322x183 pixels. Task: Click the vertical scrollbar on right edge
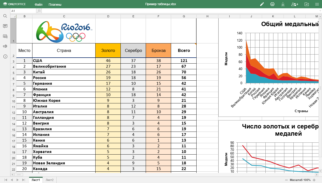(320, 88)
